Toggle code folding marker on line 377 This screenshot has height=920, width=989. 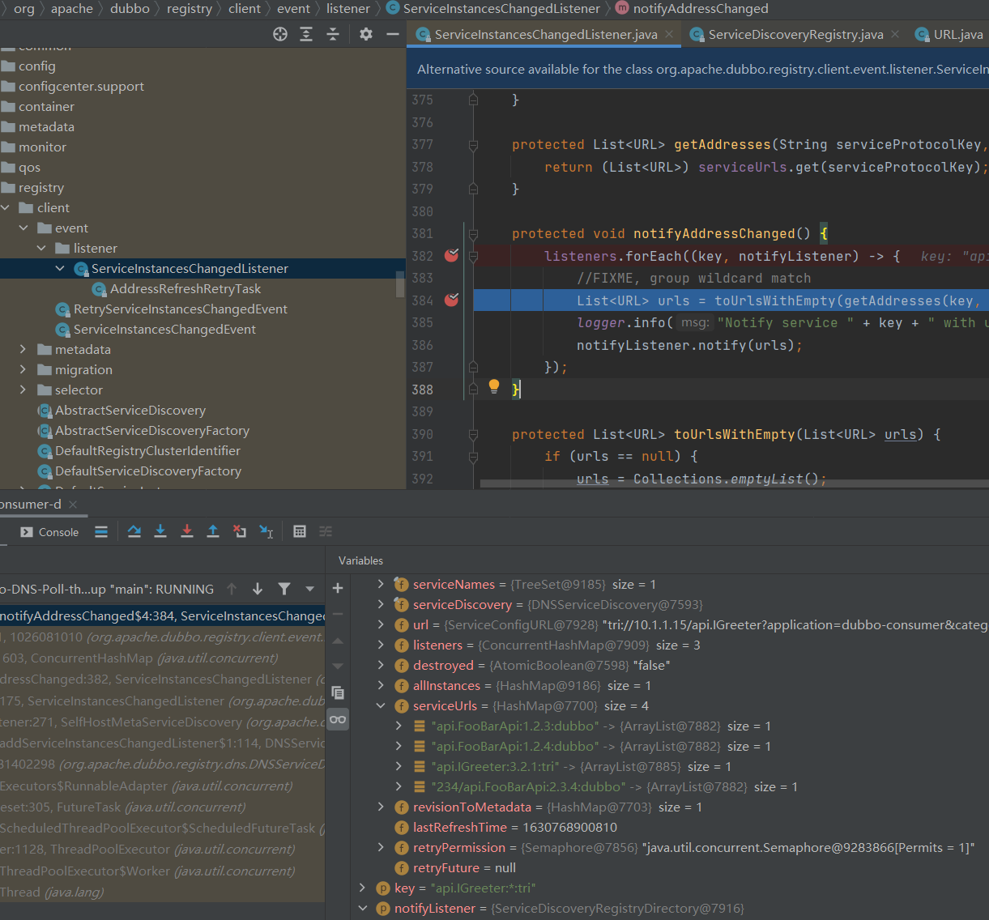coord(473,144)
